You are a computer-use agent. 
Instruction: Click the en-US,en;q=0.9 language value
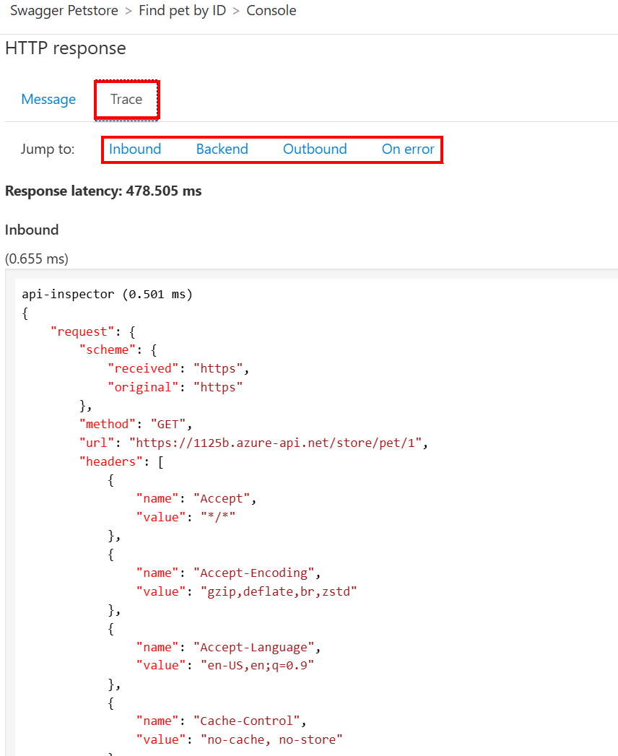(257, 665)
